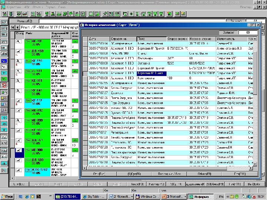Click history dialog vertical scrollbar down arrow
The image size is (267, 200).
[x=255, y=164]
